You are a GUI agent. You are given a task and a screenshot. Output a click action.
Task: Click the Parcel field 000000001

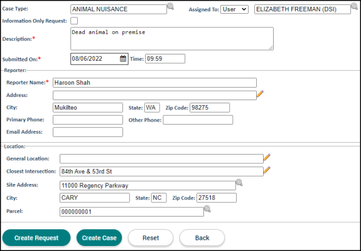(x=132, y=212)
